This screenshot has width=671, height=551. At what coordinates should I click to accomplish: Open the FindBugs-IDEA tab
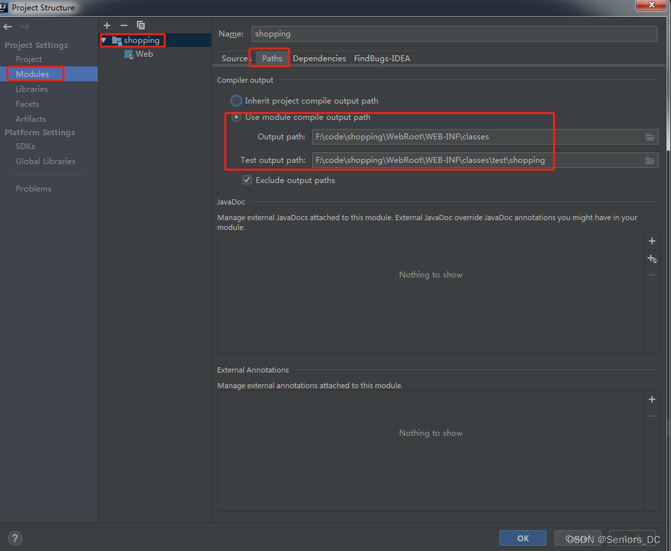[382, 59]
